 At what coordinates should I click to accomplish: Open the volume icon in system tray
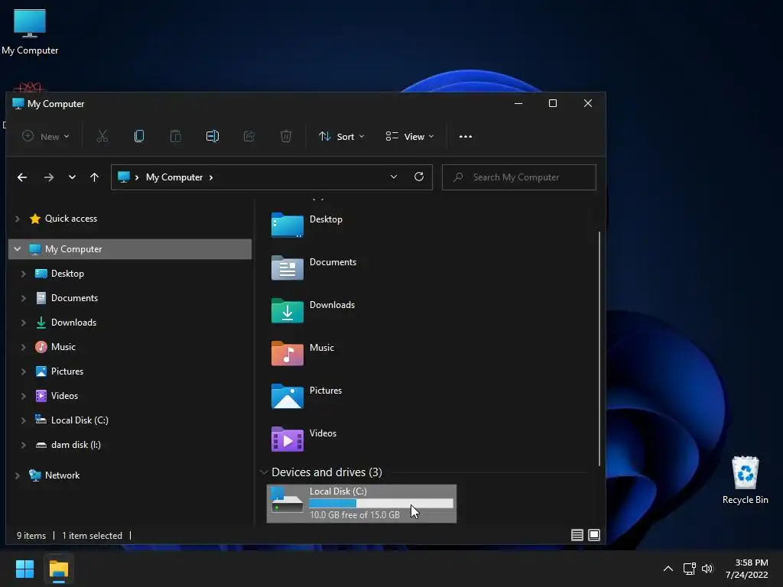coord(707,569)
